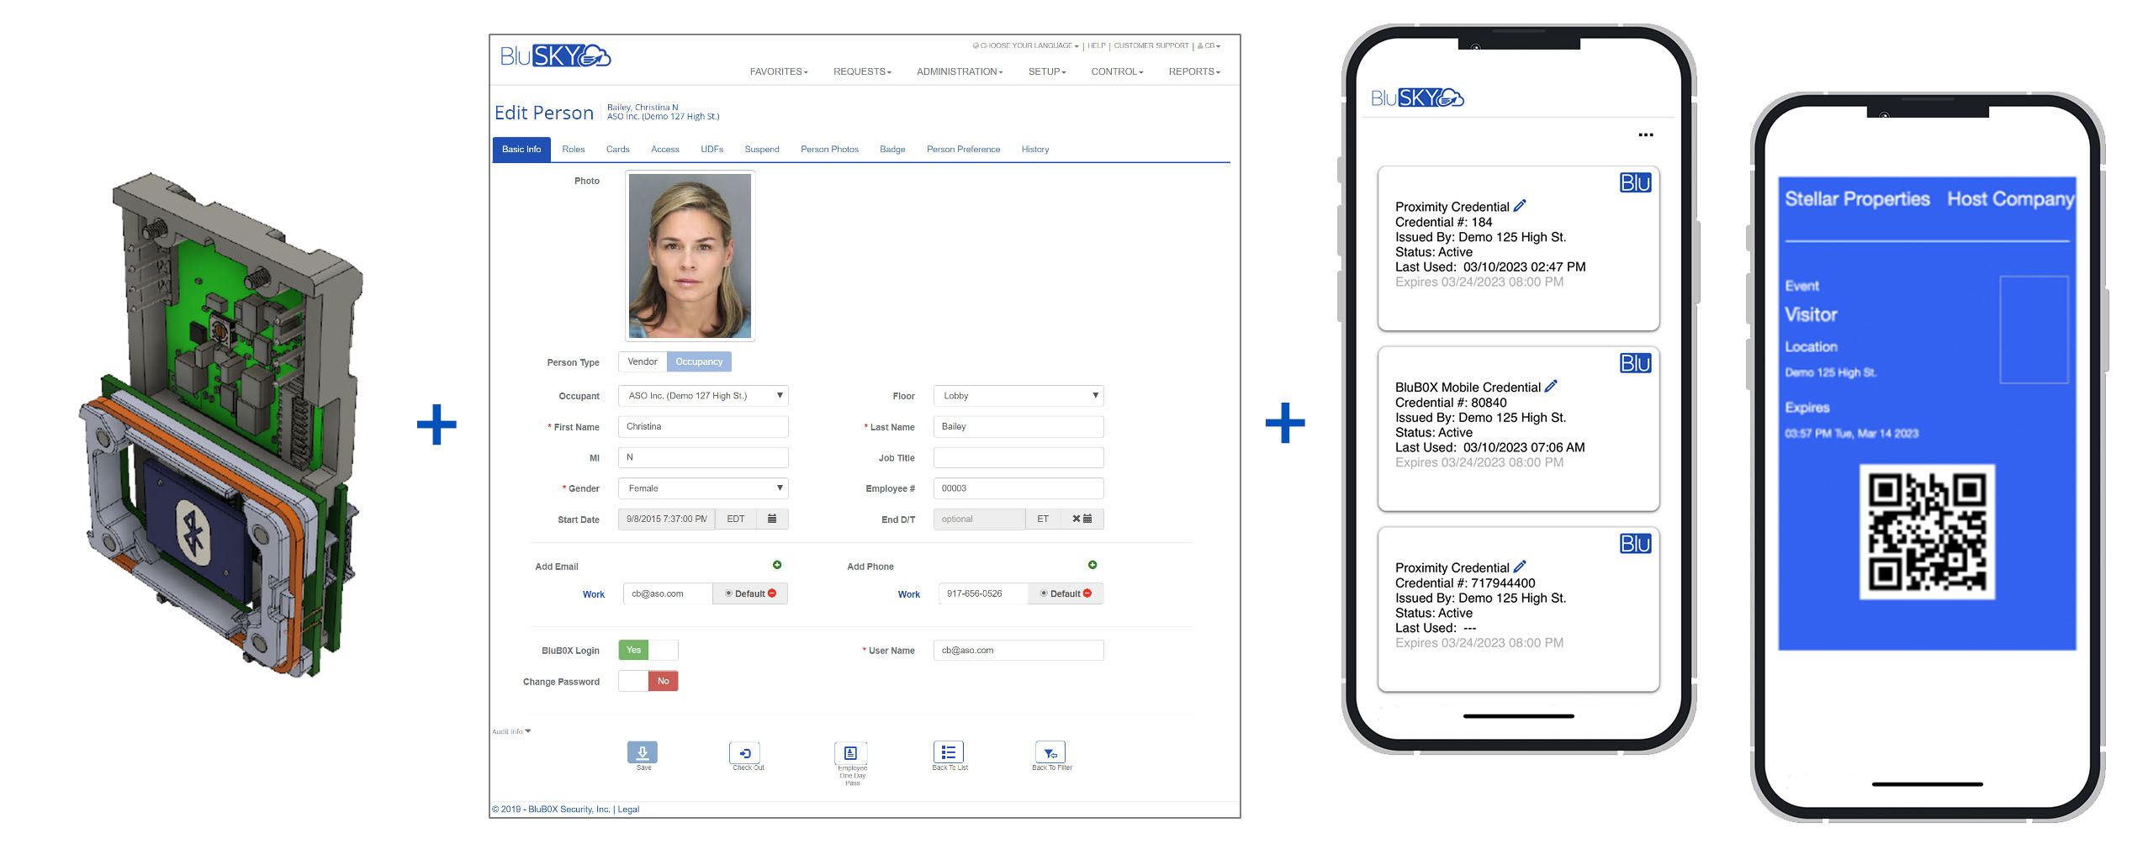2132x849 pixels.
Task: Toggle the BluB0X Login Yes switch
Action: 648,650
